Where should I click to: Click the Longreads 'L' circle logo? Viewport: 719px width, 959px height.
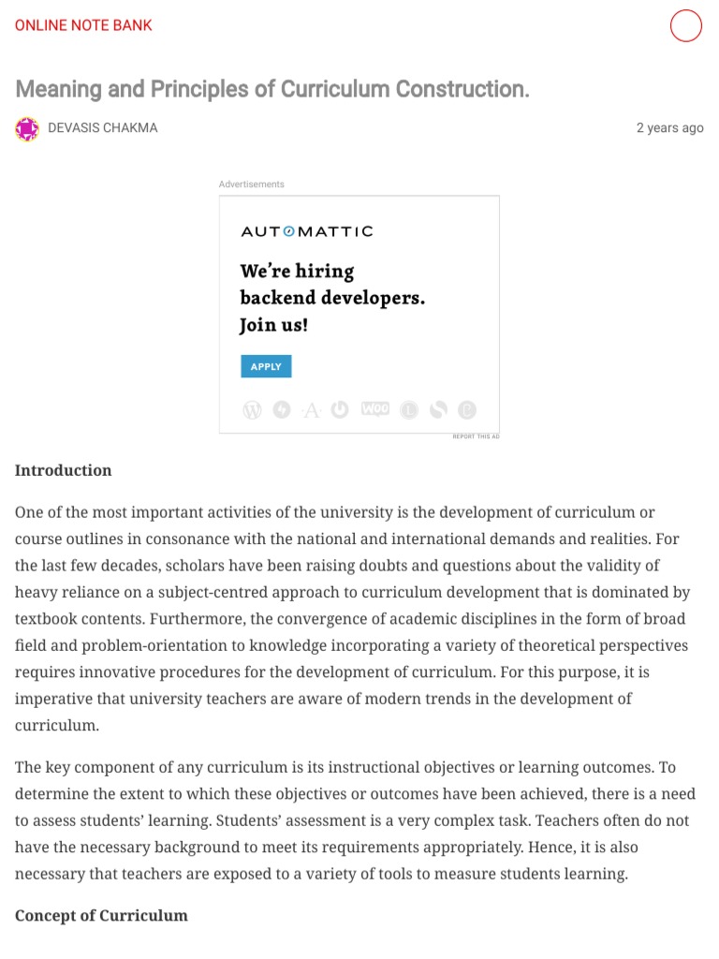tap(408, 409)
